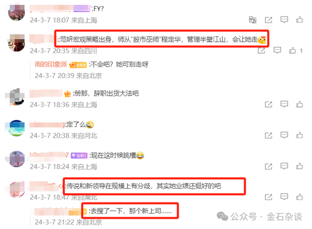Screen dimensions: 312x229
Task: Open 雨的印象派 user profile link
Action: [50, 65]
